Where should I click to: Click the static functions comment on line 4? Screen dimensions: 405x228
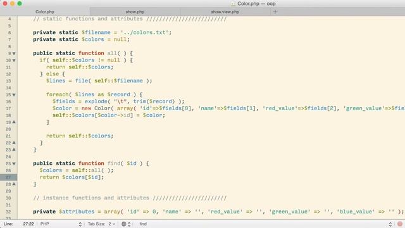[130, 19]
